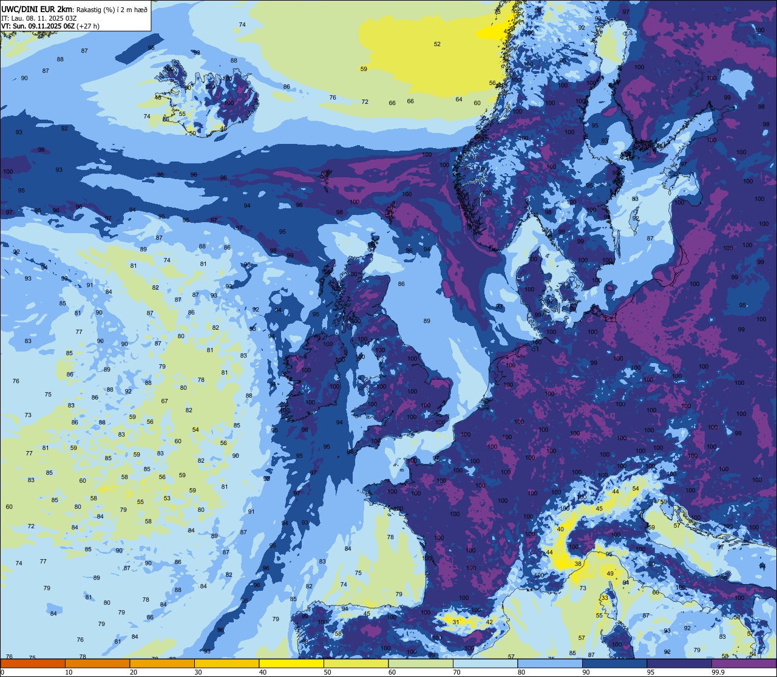Click the amber 20–30 legend swatch
This screenshot has height=677, width=777.
162,663
